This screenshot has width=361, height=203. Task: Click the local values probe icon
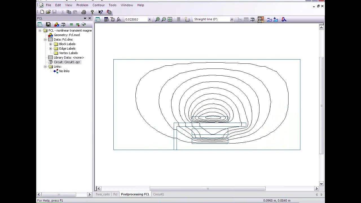tap(113, 19)
